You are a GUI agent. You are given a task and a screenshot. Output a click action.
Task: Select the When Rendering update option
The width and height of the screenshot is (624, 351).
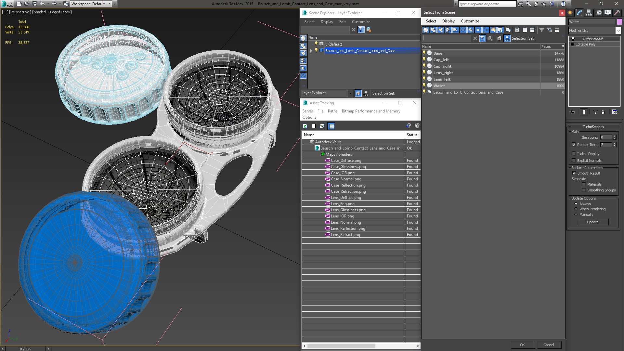coord(576,209)
